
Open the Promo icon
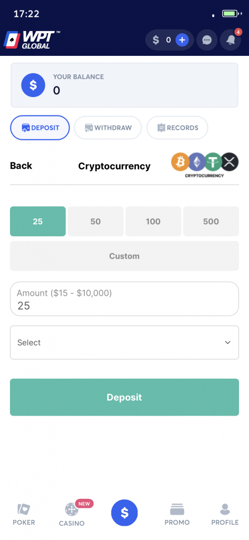tap(177, 510)
